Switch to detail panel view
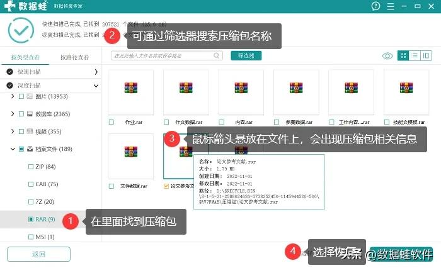Viewport: 441px width, 268px height. (x=427, y=56)
